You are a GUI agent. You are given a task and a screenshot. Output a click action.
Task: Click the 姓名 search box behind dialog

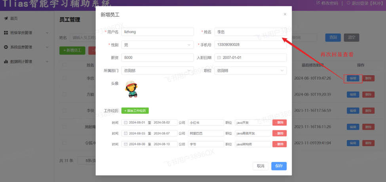coord(83,37)
